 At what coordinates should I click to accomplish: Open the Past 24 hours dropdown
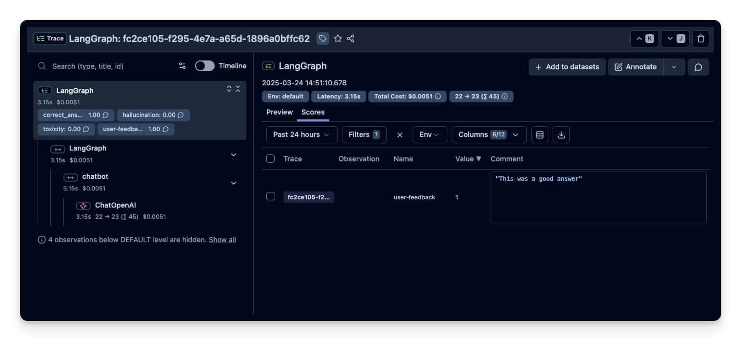click(x=301, y=134)
